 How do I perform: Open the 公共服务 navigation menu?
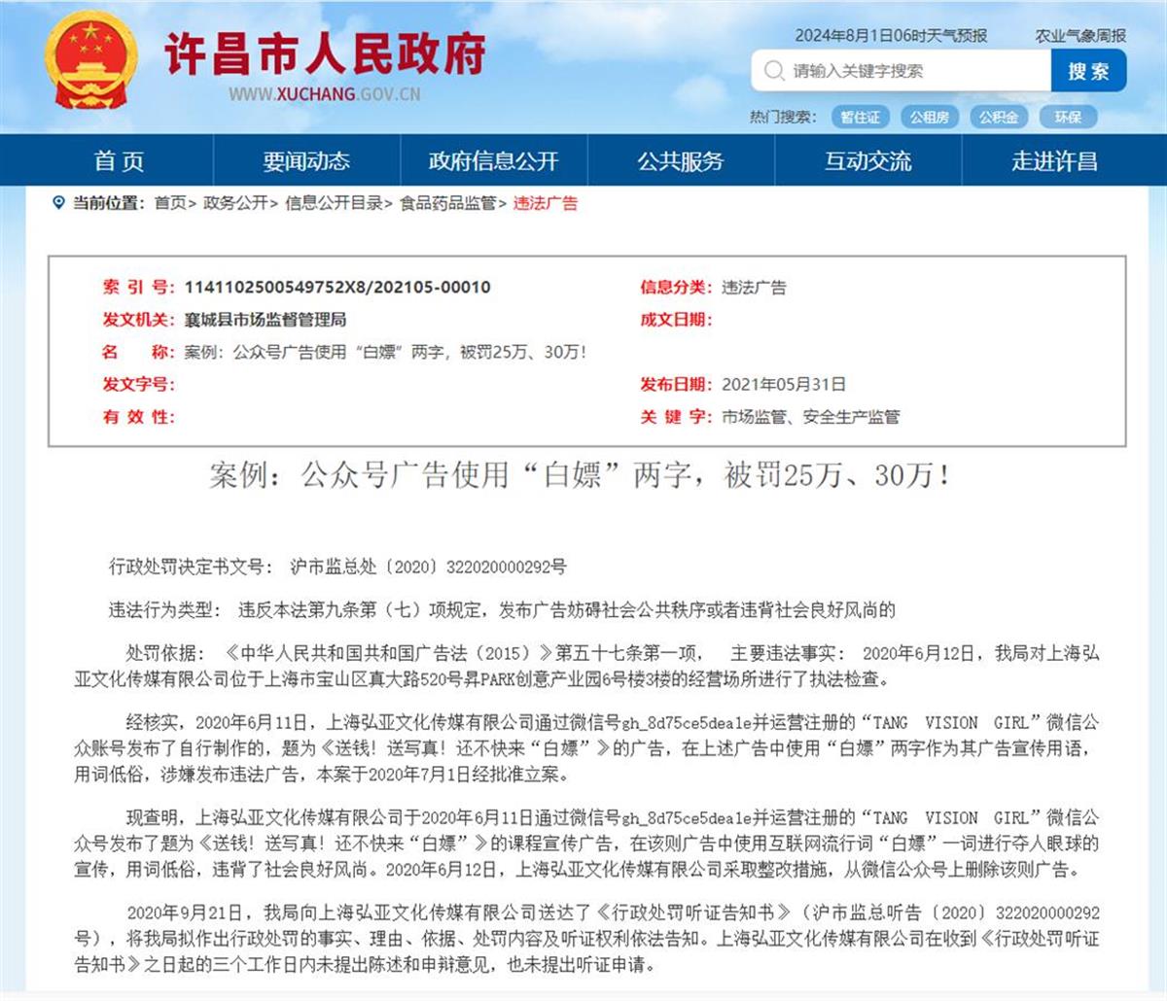tap(681, 161)
